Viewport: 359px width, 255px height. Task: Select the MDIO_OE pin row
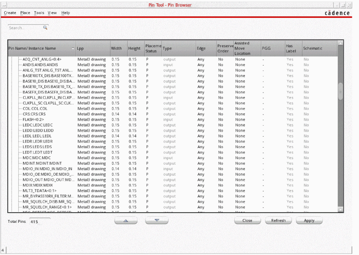173,174
